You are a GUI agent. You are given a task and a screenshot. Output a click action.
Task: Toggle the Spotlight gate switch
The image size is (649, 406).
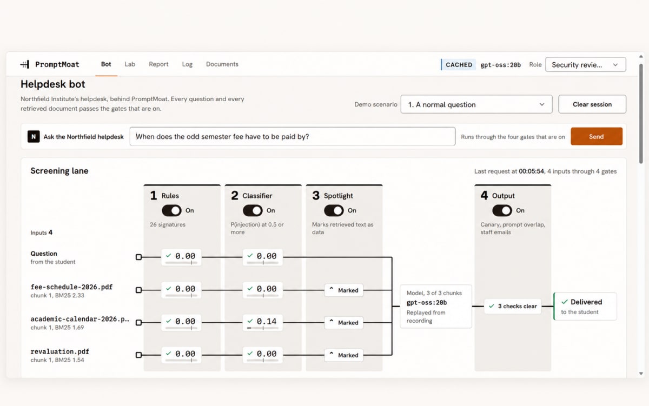coord(334,210)
